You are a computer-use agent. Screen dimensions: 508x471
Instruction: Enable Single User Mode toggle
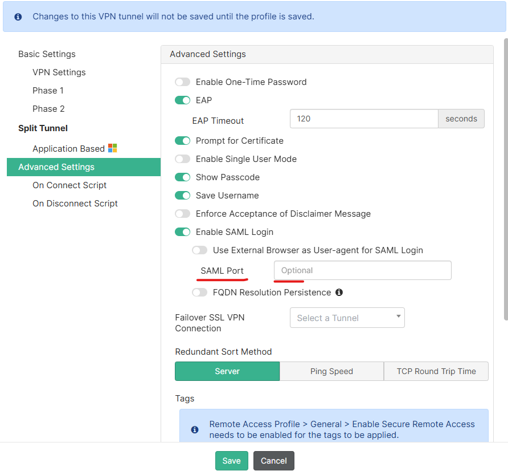(x=183, y=159)
